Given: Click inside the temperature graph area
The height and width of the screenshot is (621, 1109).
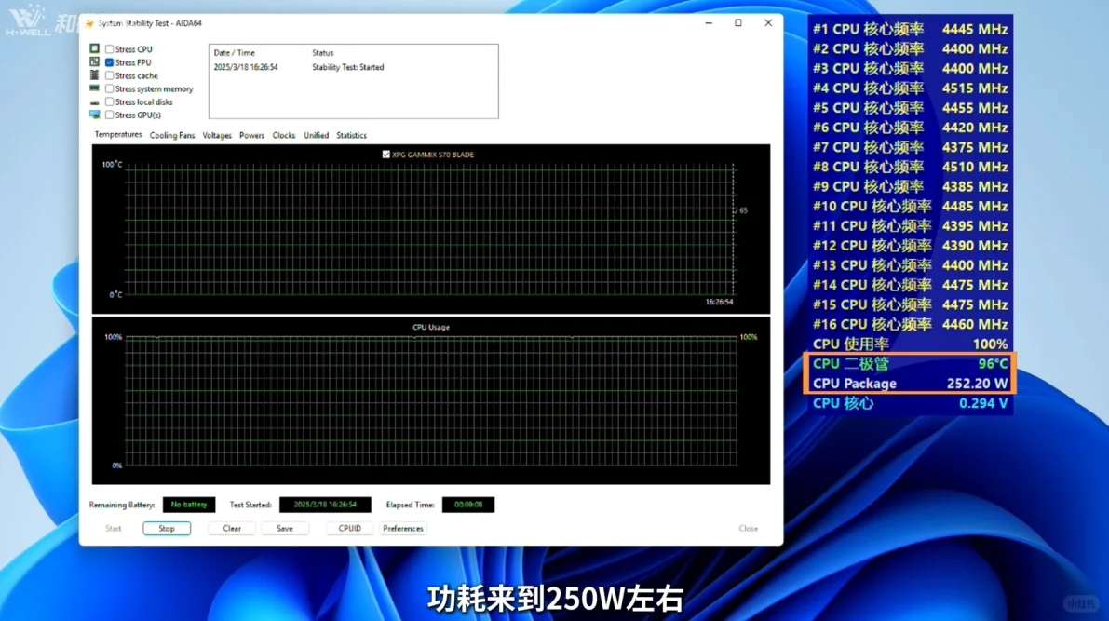Looking at the screenshot, I should pos(431,229).
